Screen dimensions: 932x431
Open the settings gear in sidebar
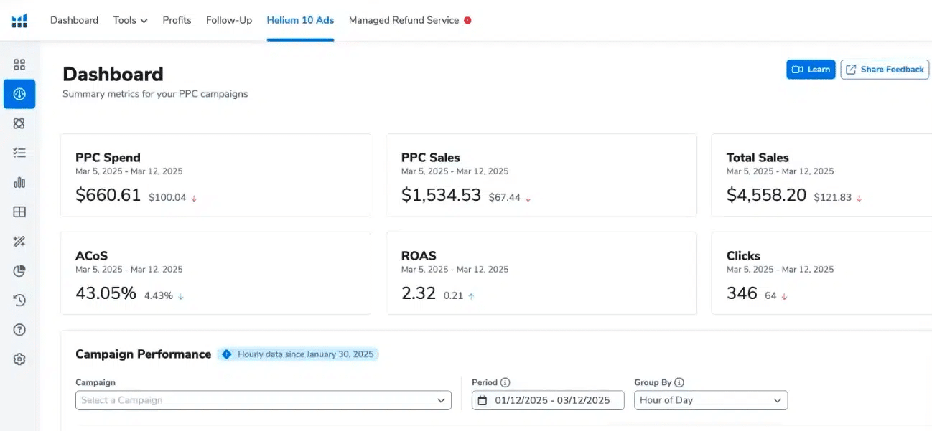tap(19, 359)
